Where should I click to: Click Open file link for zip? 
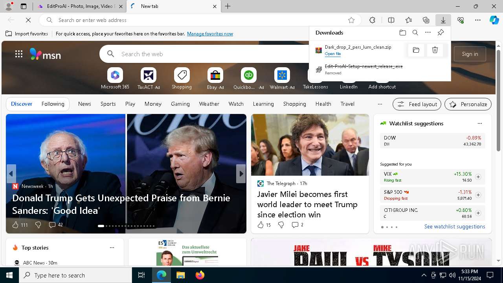point(333,54)
